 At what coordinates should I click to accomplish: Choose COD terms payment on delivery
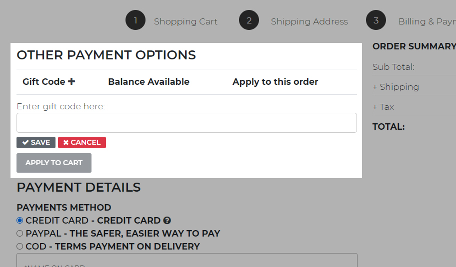coord(20,246)
